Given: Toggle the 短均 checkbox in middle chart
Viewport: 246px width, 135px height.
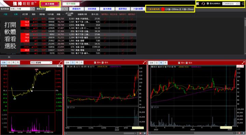Looking at the screenshot, I should [x=102, y=63].
